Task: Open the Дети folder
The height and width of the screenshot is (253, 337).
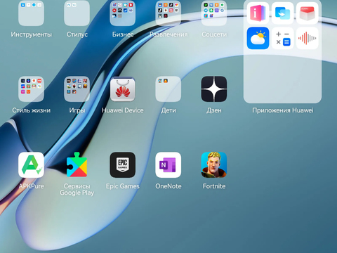Action: click(x=168, y=89)
